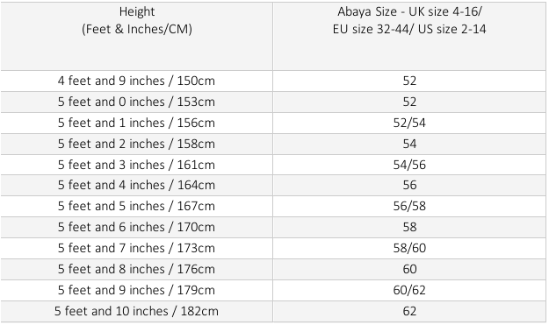Screen dimensions: 549x325
Task: Select the 60/62 size value
Action: (409, 290)
